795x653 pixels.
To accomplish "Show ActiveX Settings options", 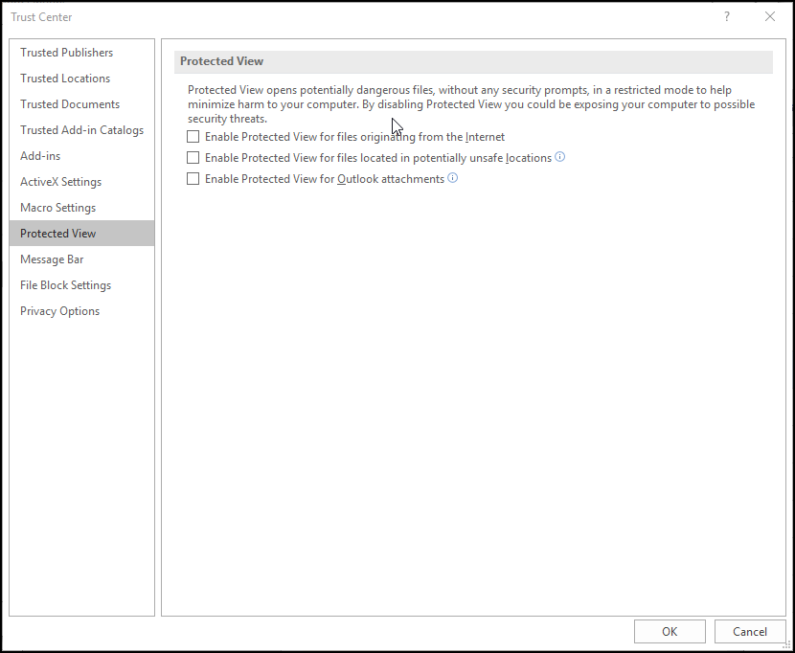I will 60,182.
